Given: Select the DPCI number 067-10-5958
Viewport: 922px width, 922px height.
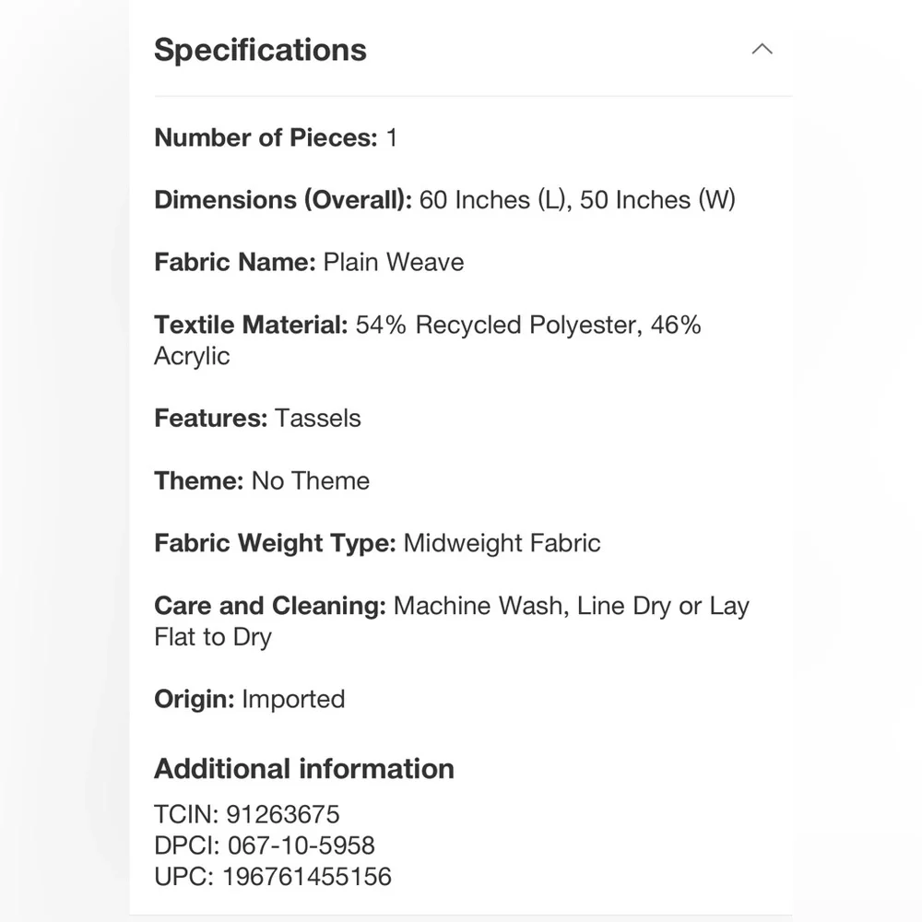Looking at the screenshot, I should point(301,845).
